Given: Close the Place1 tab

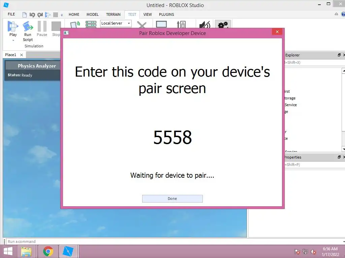Looking at the screenshot, I should click(22, 55).
